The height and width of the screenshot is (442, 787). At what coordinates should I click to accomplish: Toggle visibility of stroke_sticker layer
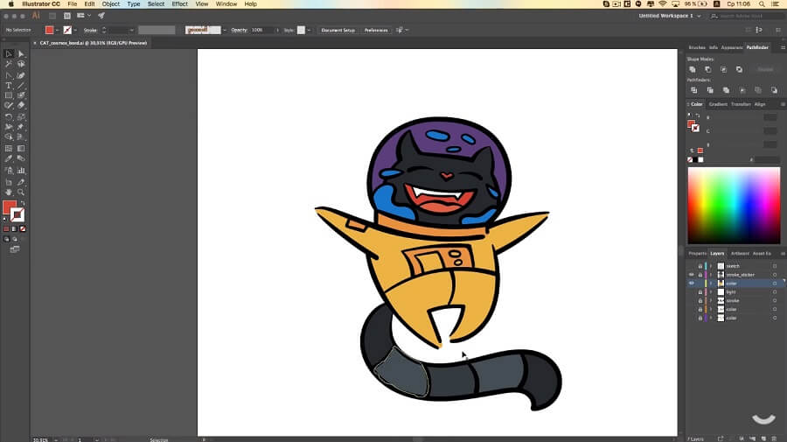coord(691,275)
